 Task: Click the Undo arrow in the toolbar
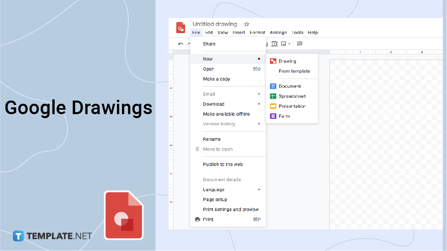coord(181,44)
